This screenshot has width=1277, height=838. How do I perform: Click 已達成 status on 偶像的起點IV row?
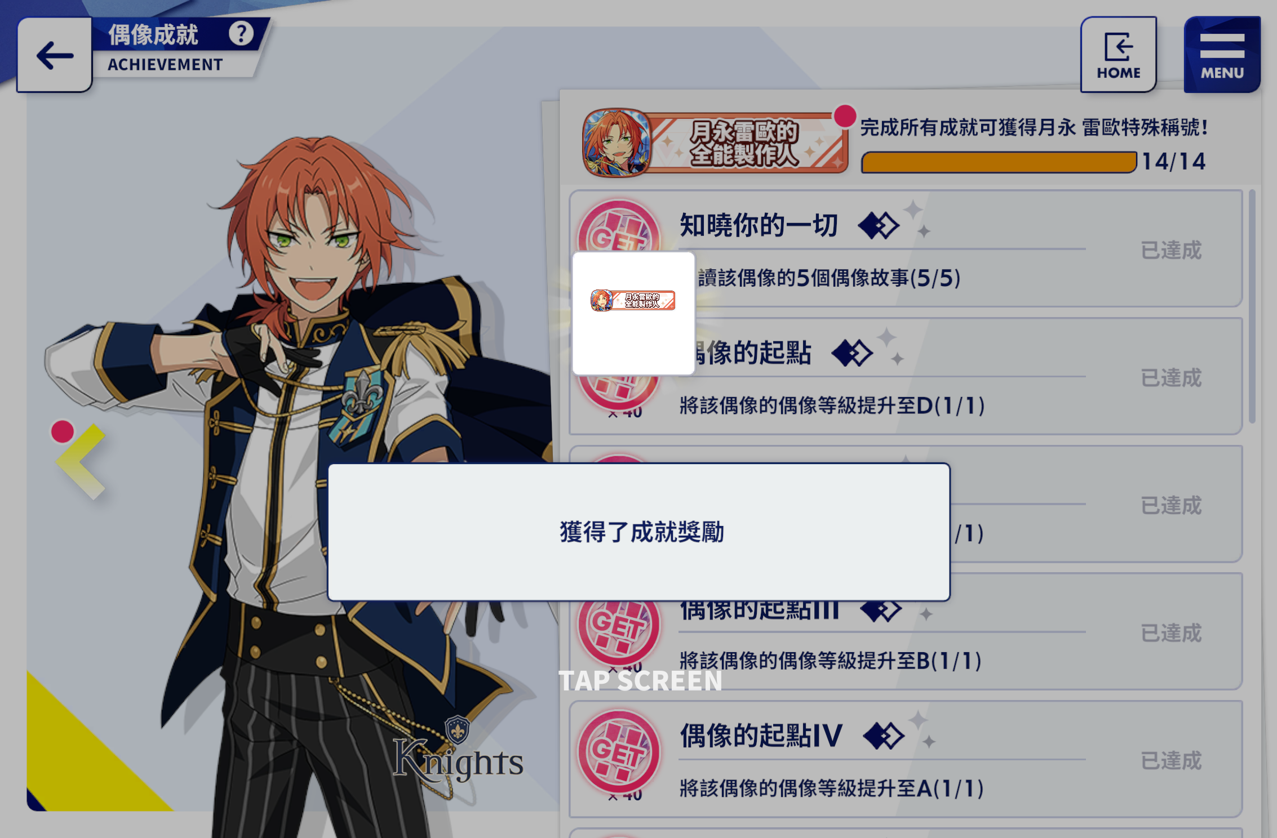[1171, 761]
